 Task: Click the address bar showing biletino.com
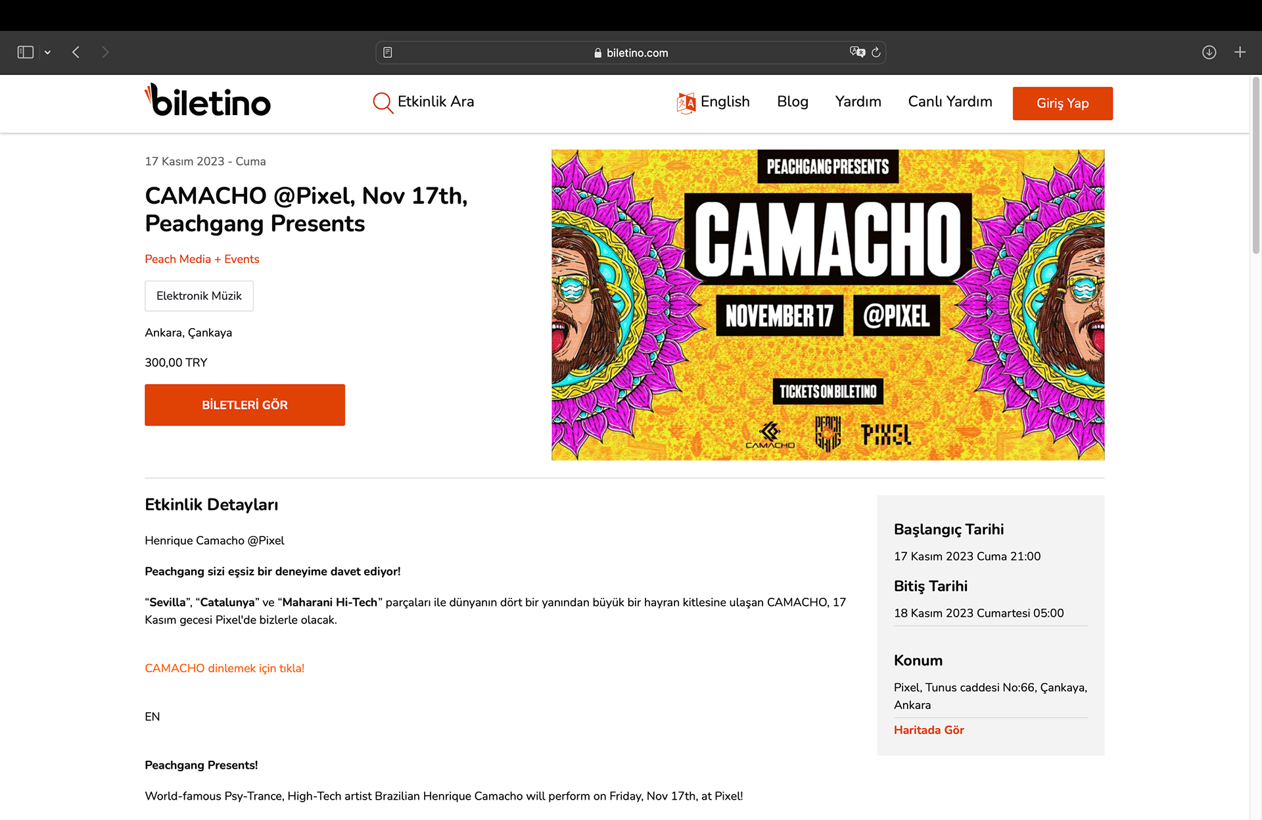pos(631,53)
